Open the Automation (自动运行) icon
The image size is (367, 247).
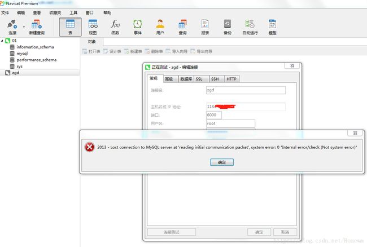point(250,27)
